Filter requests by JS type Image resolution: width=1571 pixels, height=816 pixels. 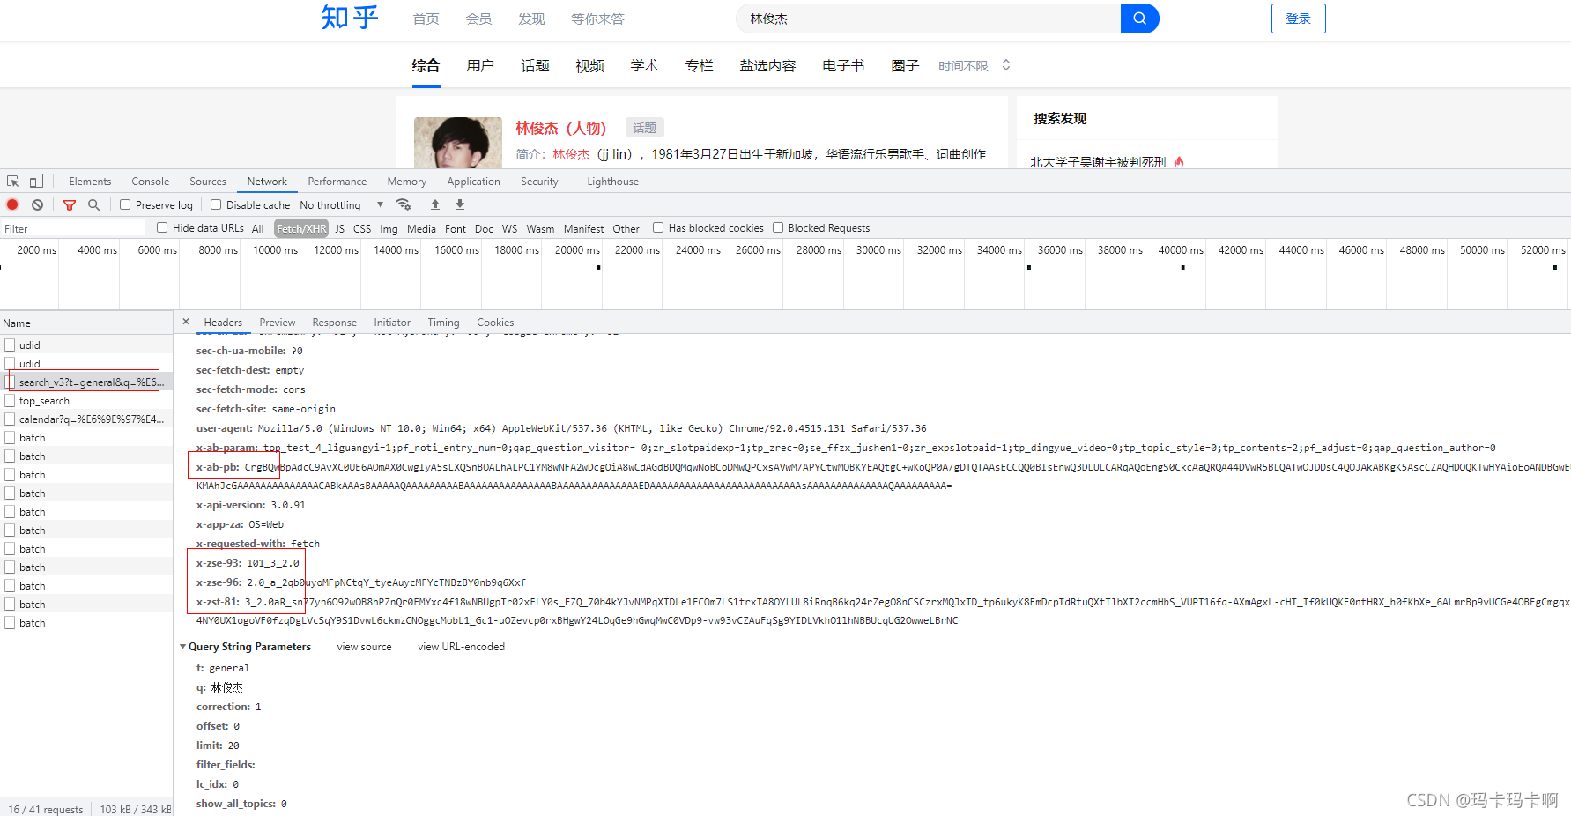[x=340, y=228]
